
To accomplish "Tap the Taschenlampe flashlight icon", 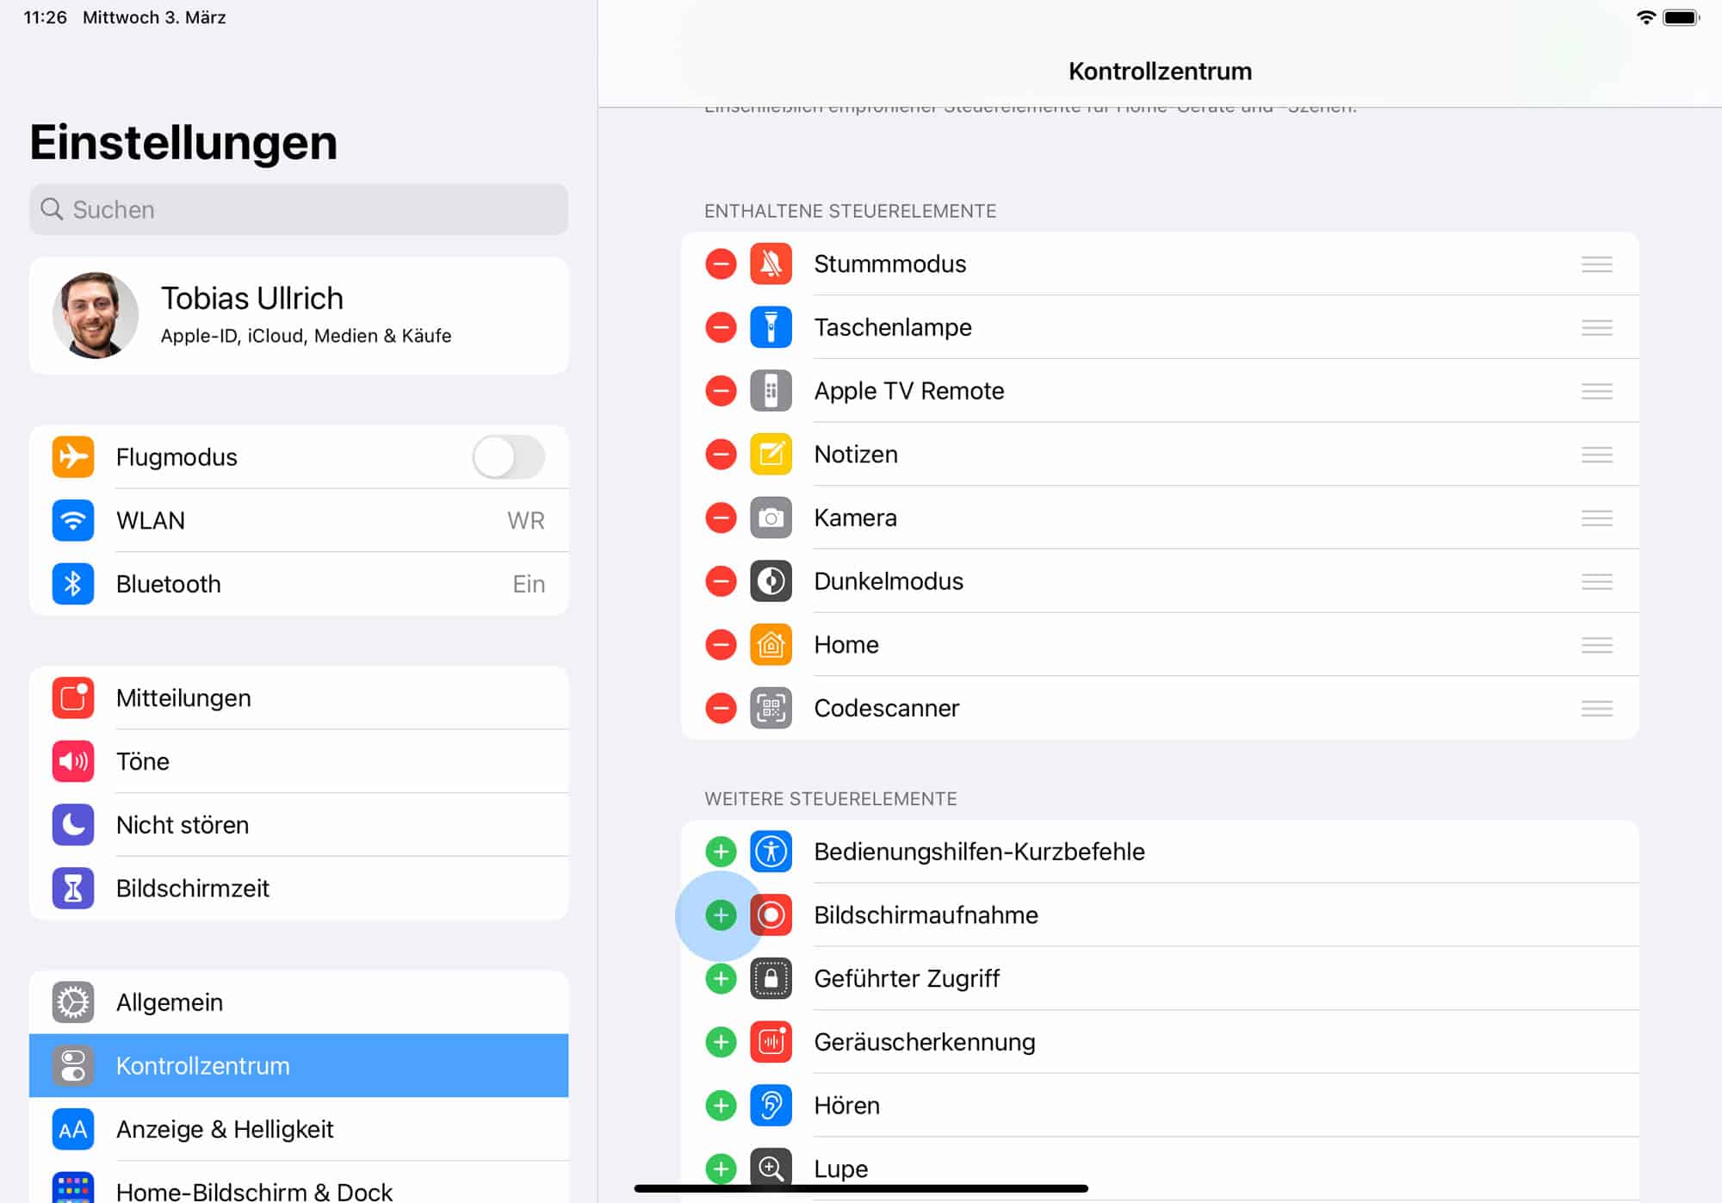I will [771, 327].
